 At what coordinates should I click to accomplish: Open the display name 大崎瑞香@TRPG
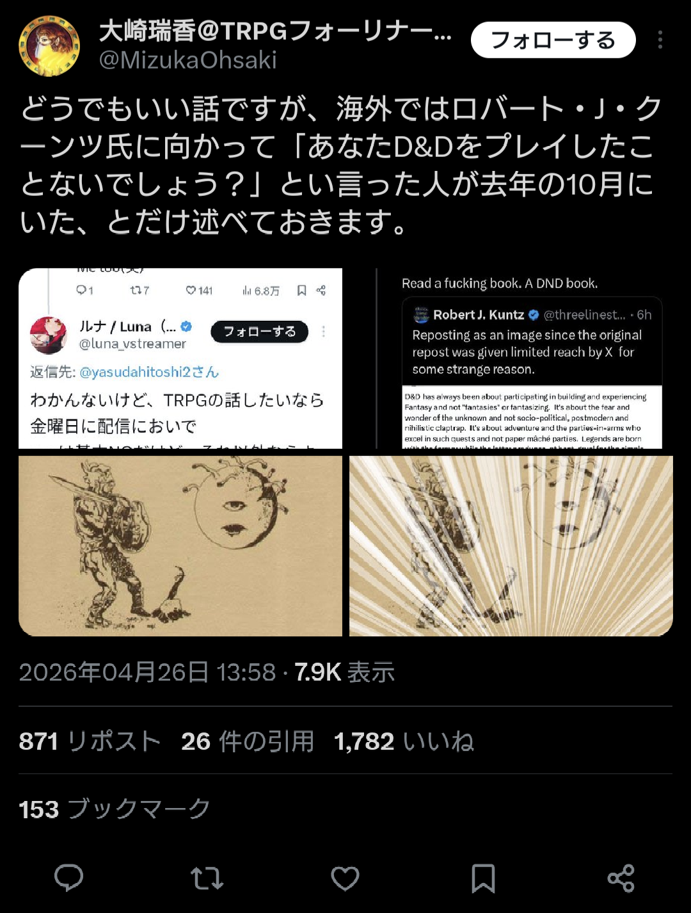[275, 31]
